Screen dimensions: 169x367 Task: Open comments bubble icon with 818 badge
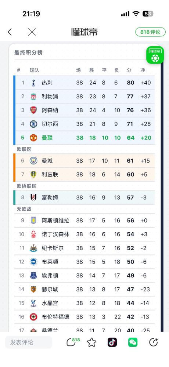tap(72, 342)
